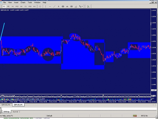Switch chart to M15 timeframe
Screen dimensions: 158x119
click(x=17, y=7)
